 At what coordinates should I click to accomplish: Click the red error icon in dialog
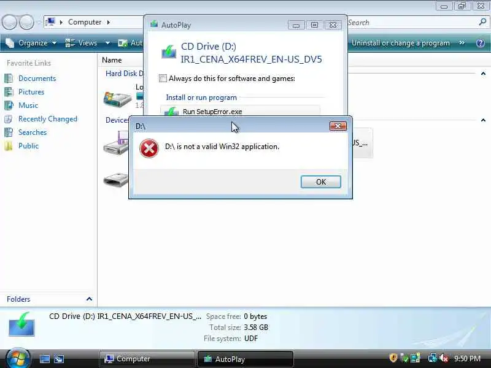[x=149, y=148]
